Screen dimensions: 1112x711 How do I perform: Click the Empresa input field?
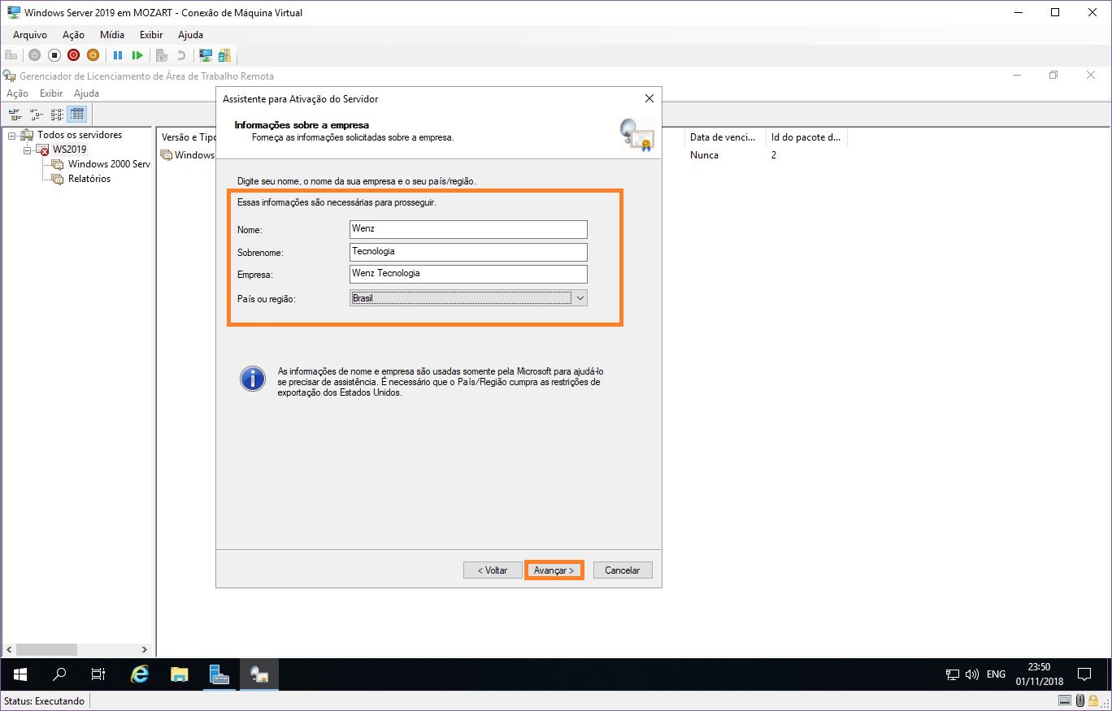pos(467,274)
